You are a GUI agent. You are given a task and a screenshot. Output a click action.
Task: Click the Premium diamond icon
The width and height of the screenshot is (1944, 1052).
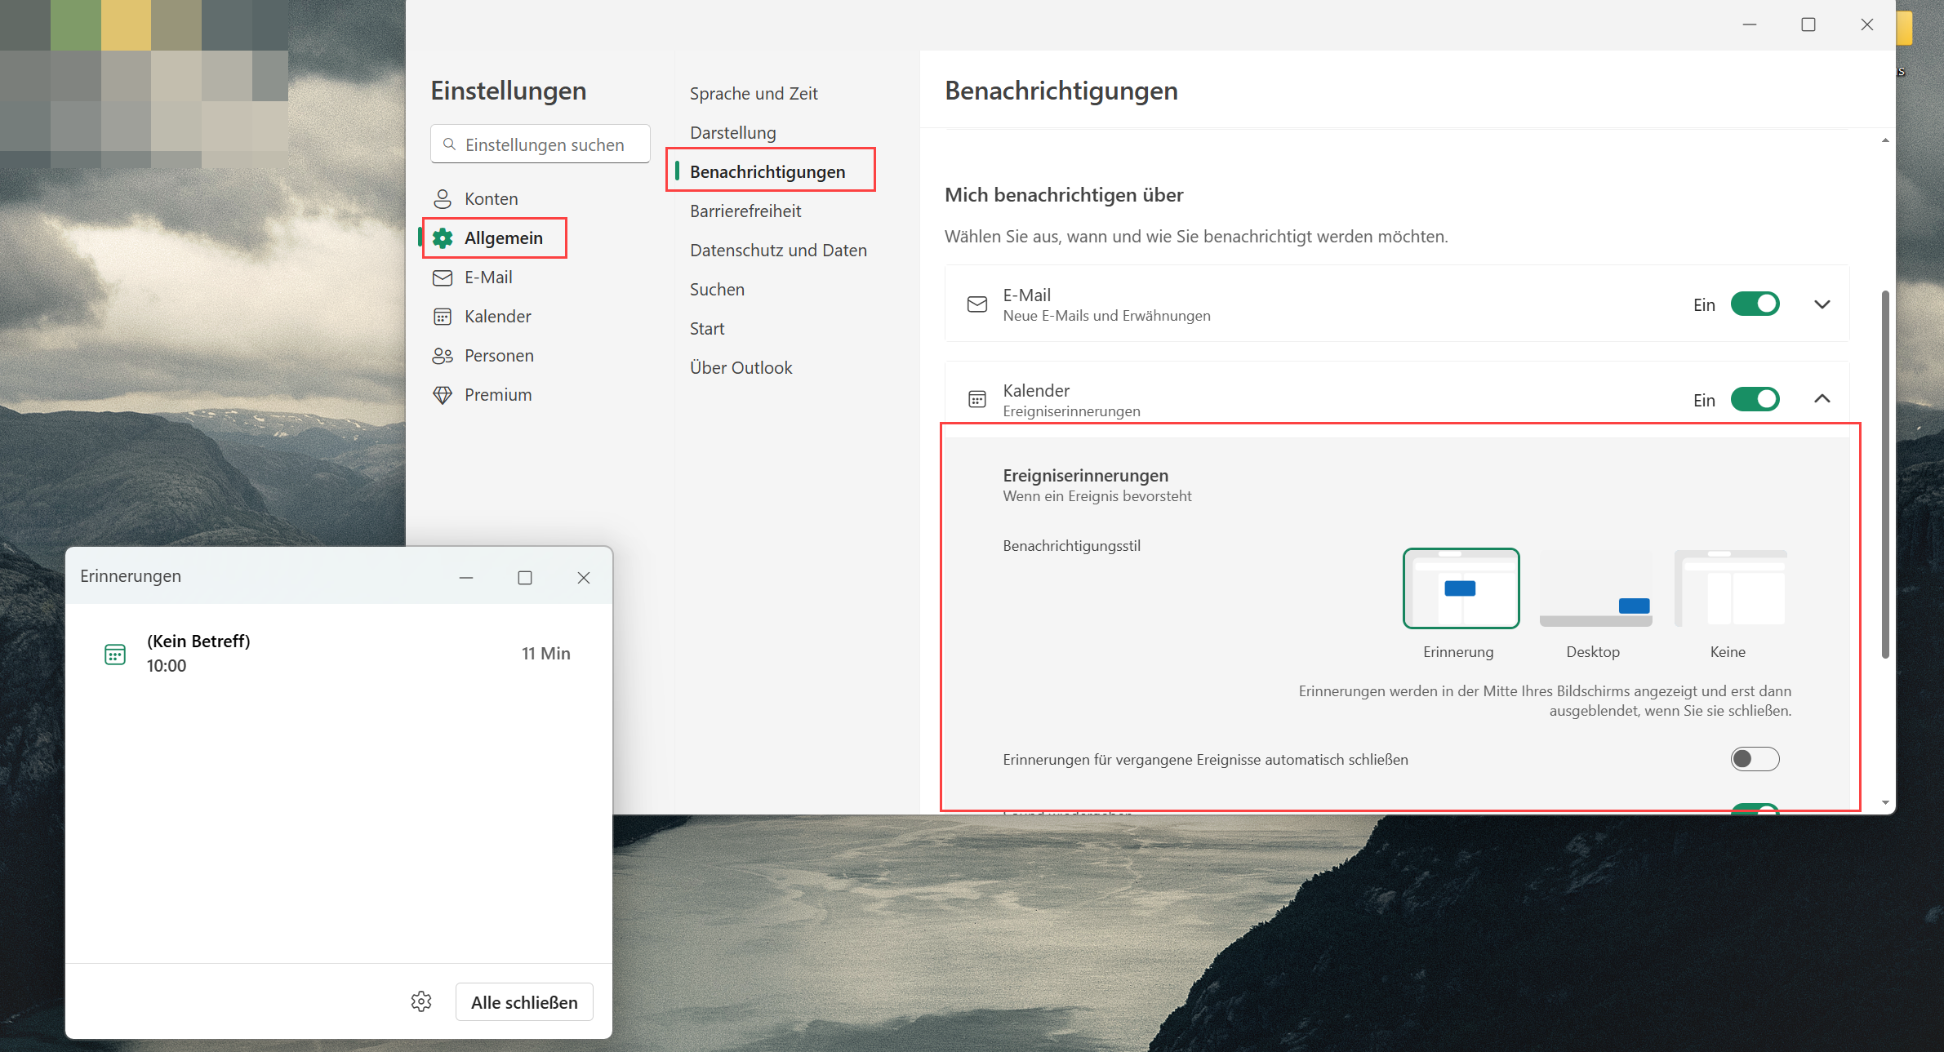pyautogui.click(x=443, y=395)
